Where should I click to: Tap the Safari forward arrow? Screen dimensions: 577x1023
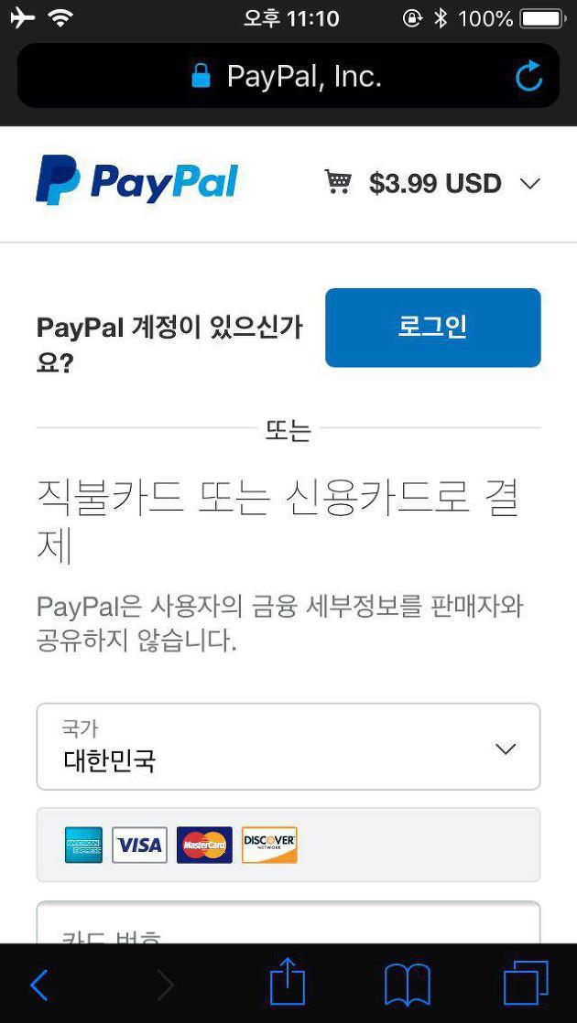pyautogui.click(x=165, y=985)
